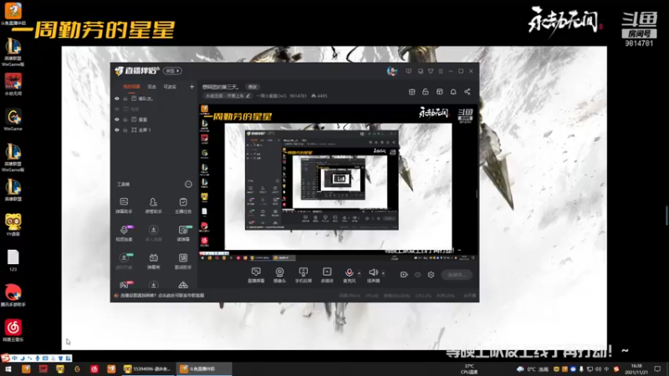Screen dimensions: 669x376
Task: Open the settings gear beside the connect button
Action: pos(431,275)
